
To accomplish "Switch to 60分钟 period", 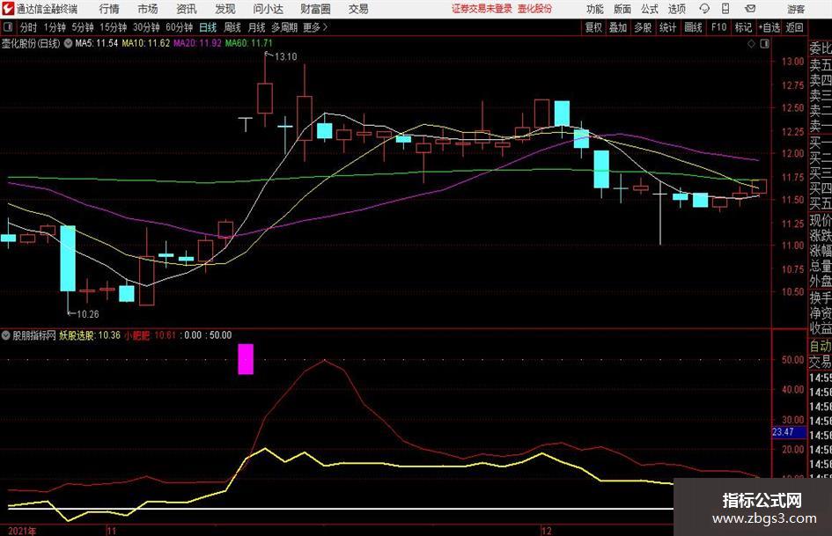I will tap(180, 27).
